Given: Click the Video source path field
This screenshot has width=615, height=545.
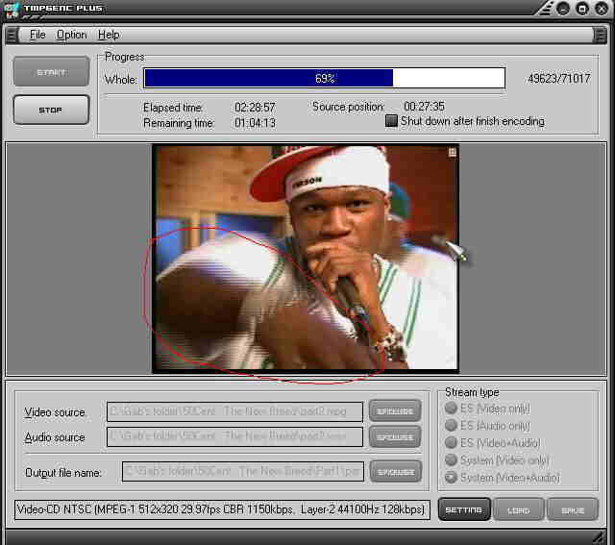Looking at the screenshot, I should (234, 411).
